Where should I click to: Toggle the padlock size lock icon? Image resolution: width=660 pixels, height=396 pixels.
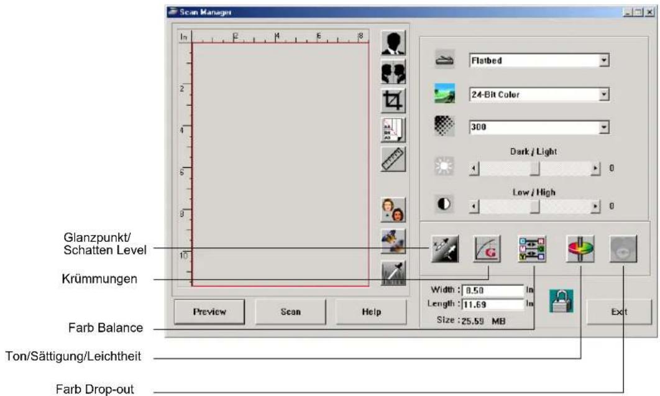click(561, 301)
